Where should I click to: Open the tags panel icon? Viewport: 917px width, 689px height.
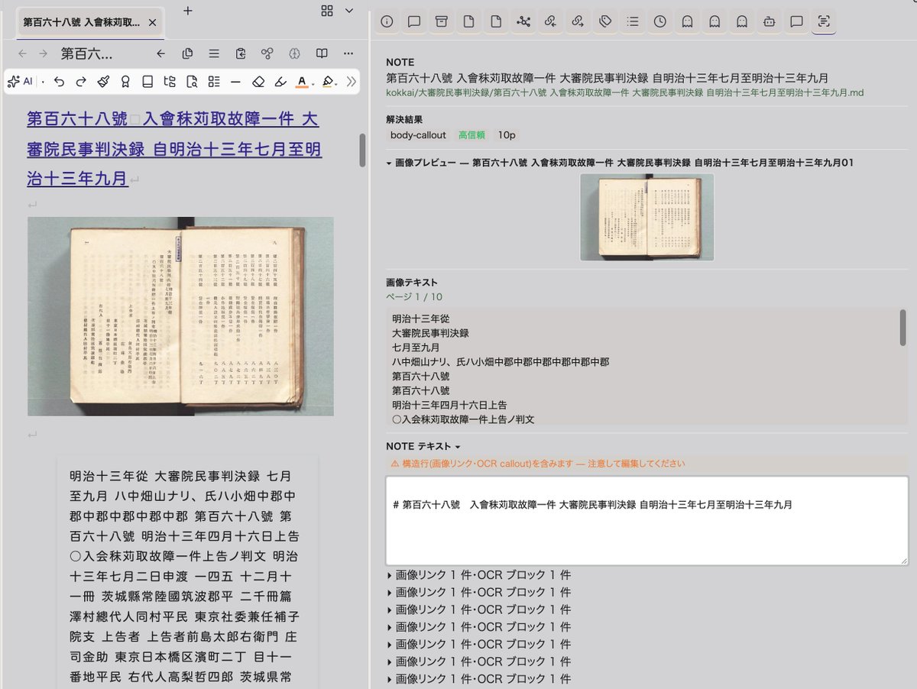[605, 21]
